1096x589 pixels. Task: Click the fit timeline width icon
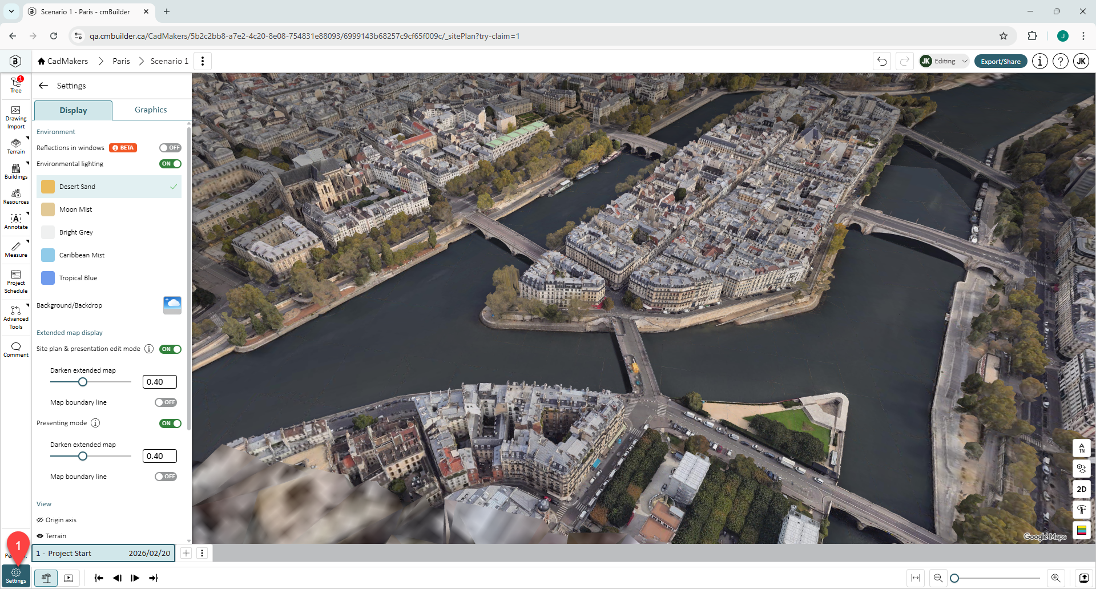[x=916, y=578]
